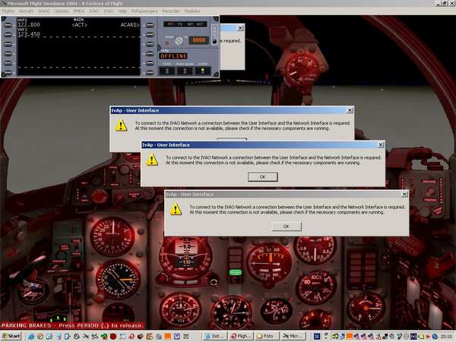Close the middle IvAp - User Interface dialog
Screen dimensions: 456x342
[381, 144]
